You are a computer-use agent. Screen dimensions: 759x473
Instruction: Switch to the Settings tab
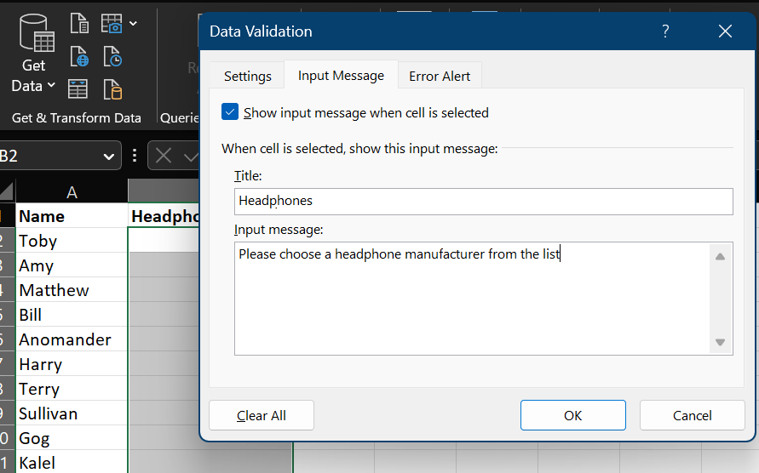point(247,76)
